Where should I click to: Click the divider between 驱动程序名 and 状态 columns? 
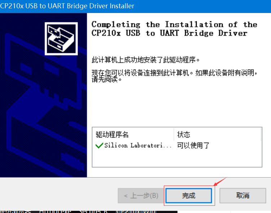coord(174,135)
